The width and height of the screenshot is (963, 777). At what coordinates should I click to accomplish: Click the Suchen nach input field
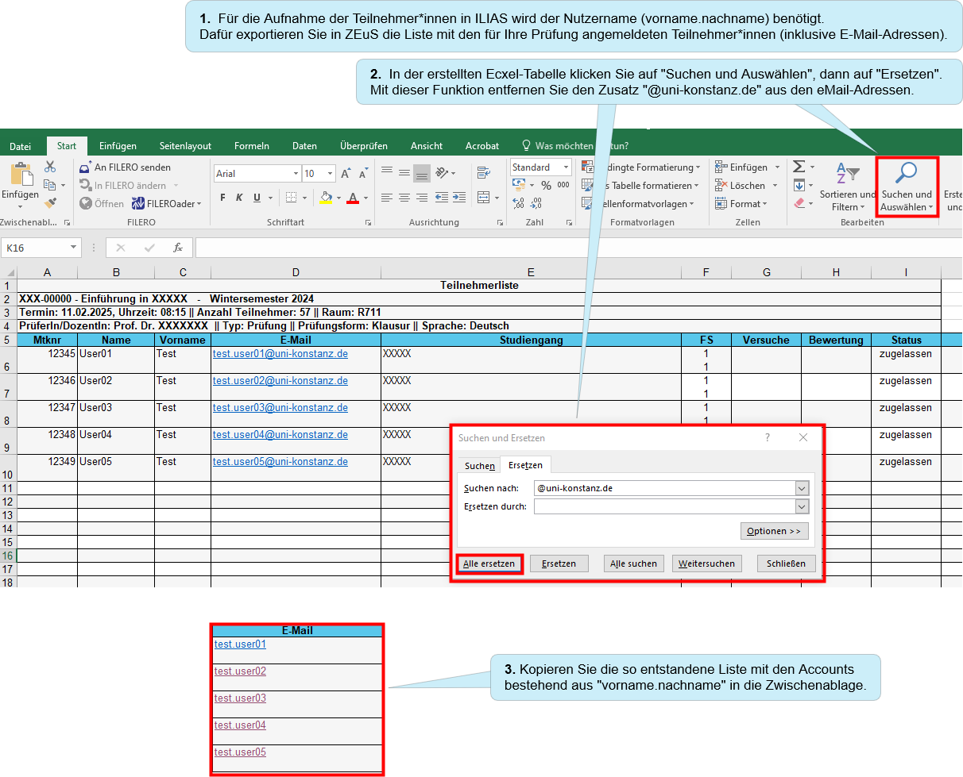click(671, 488)
